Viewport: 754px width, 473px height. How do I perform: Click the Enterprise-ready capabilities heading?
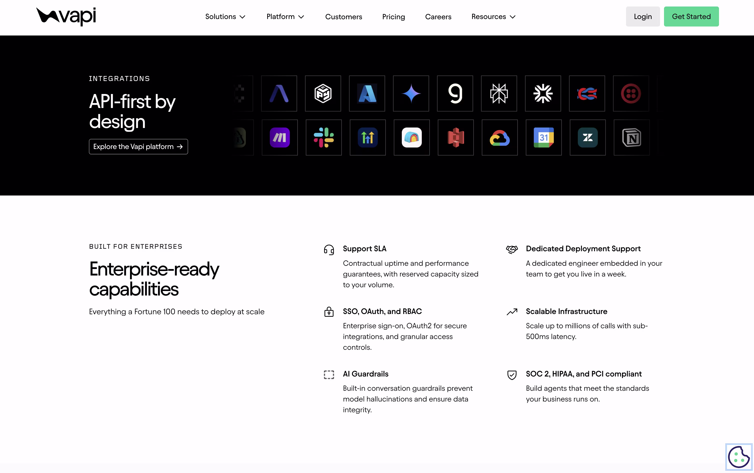tap(154, 279)
